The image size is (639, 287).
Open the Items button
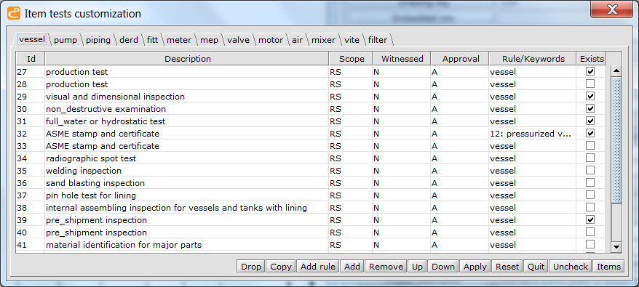click(x=608, y=267)
